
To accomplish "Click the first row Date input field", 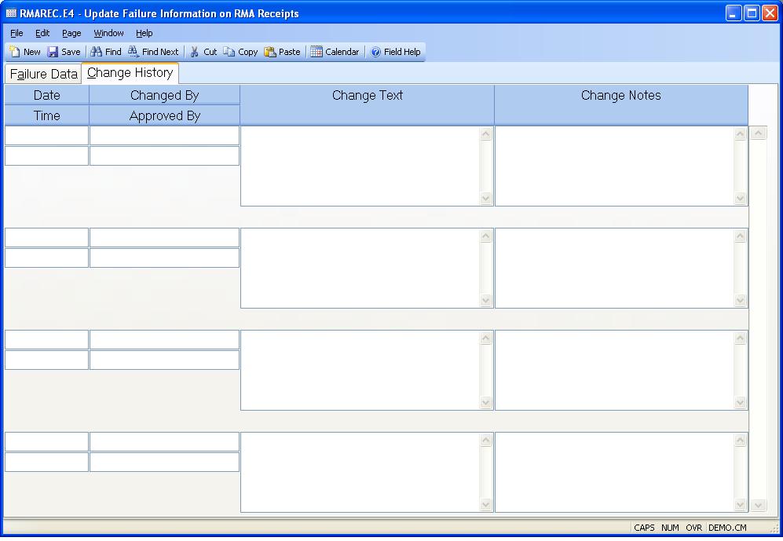I will [x=47, y=136].
